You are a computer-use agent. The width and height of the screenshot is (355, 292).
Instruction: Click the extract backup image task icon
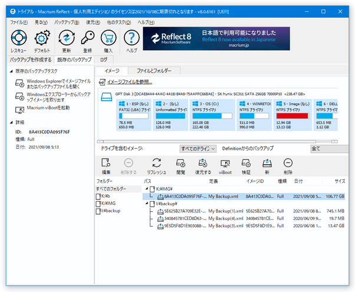[x=19, y=96]
